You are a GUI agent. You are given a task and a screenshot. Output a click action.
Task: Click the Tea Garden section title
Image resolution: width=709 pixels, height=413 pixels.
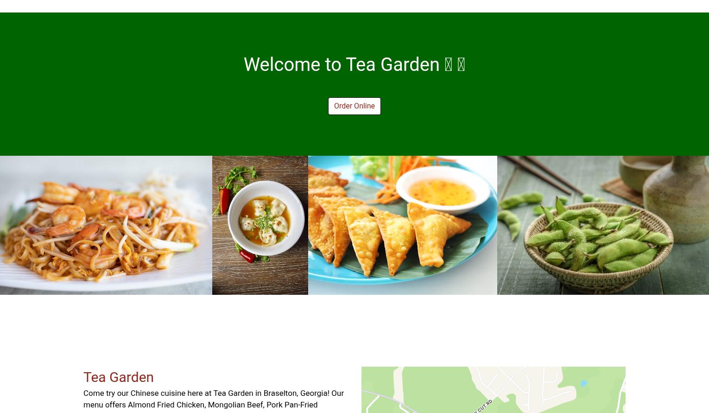point(118,377)
